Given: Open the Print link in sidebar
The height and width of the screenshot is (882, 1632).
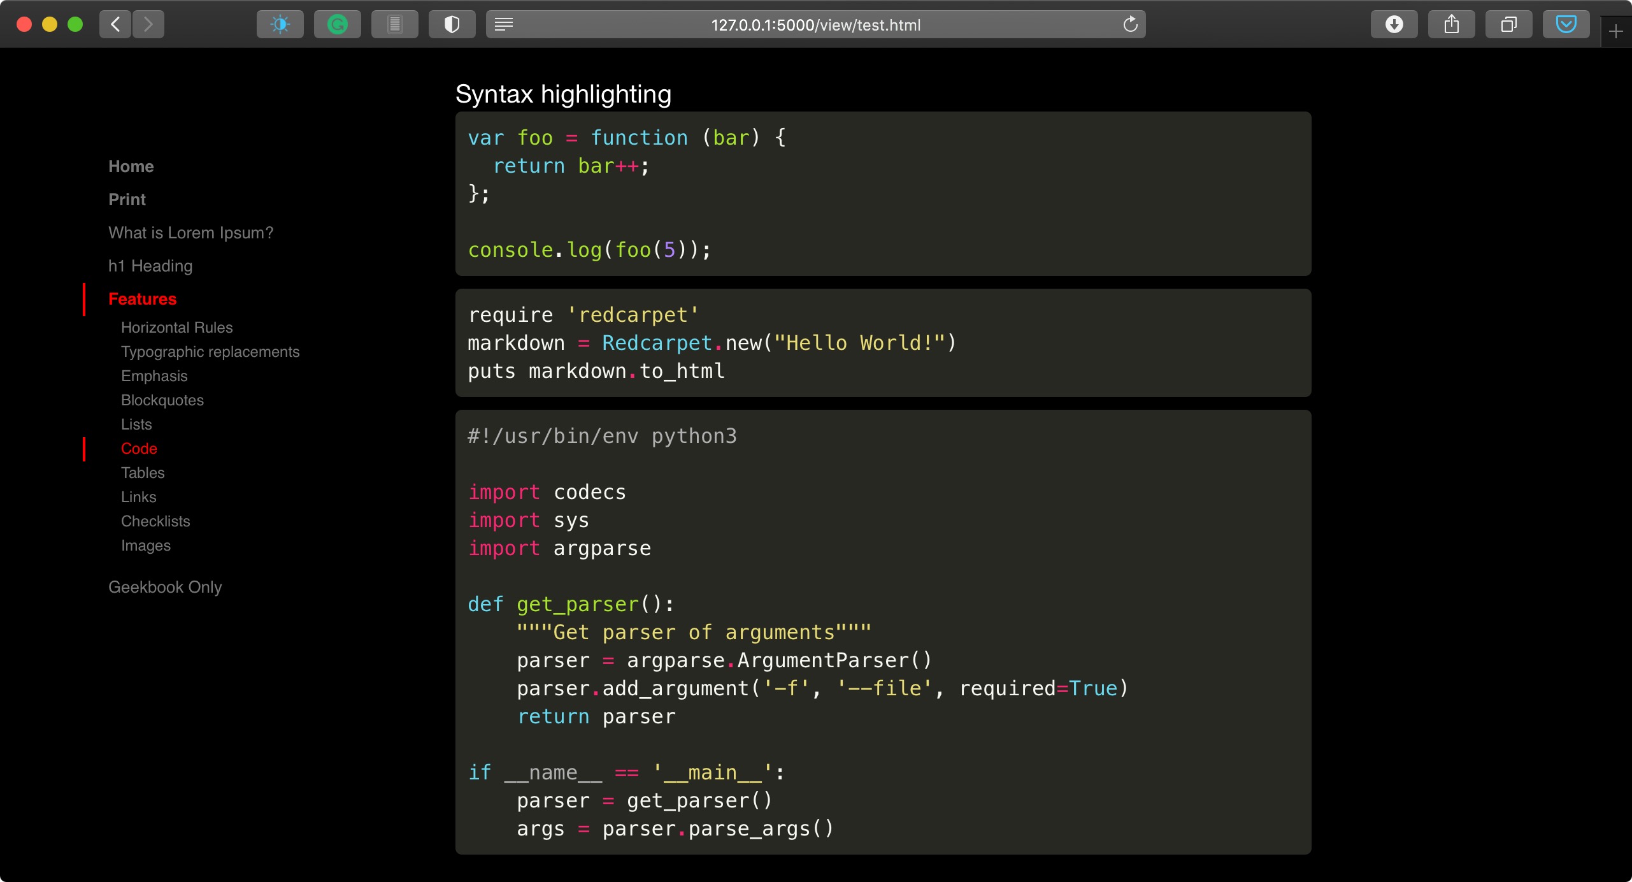Looking at the screenshot, I should (127, 199).
